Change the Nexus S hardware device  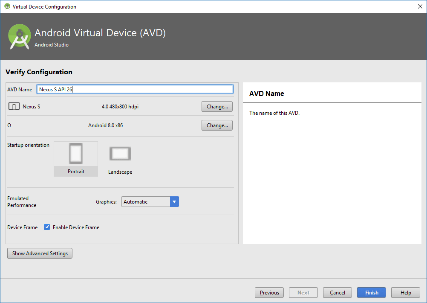click(x=217, y=107)
